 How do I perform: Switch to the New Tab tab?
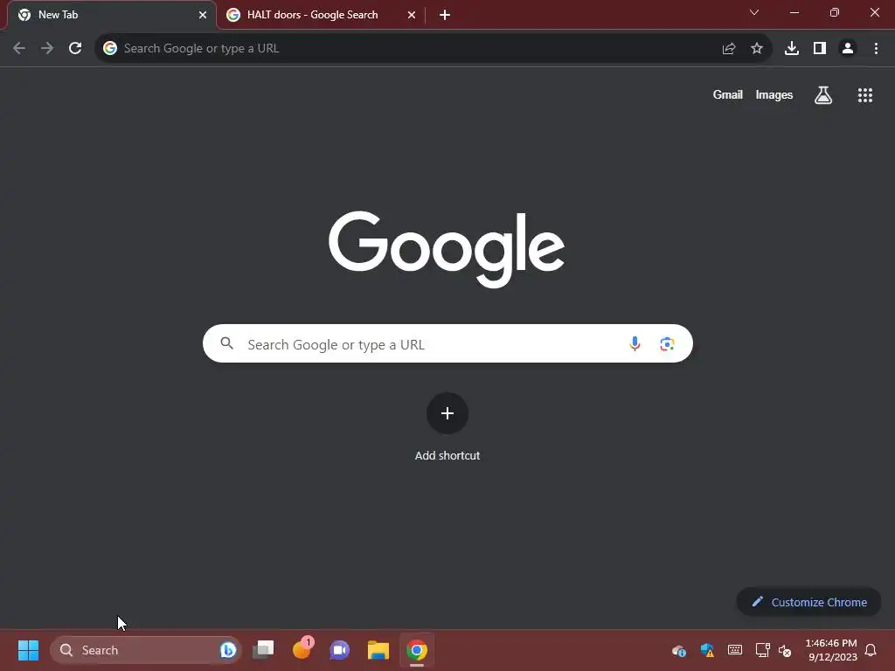coord(111,15)
